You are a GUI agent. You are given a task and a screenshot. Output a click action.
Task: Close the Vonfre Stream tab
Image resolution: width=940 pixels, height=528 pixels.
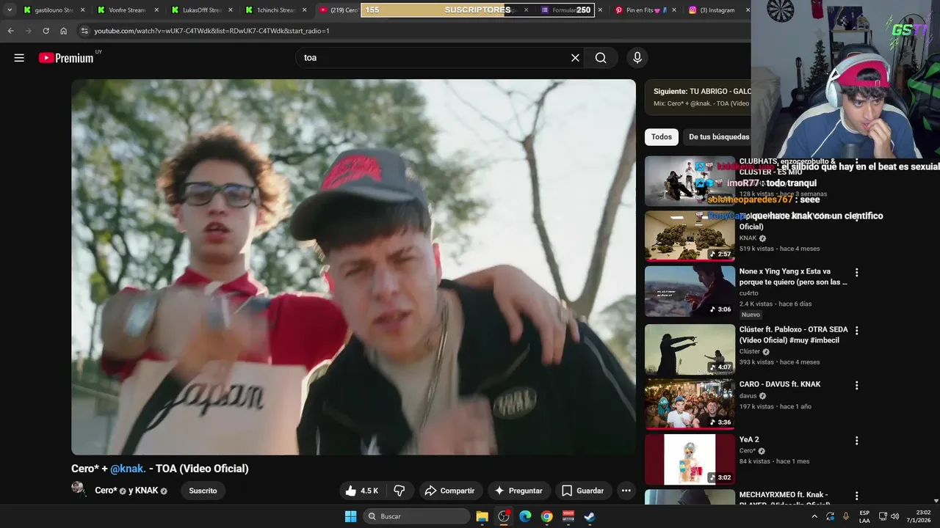click(x=156, y=10)
